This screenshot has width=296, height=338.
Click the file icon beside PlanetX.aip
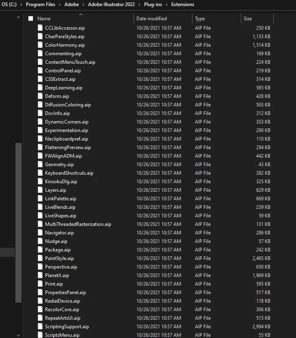40,275
